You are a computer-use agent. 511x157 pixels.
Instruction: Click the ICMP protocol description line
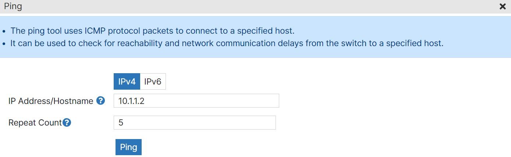153,30
